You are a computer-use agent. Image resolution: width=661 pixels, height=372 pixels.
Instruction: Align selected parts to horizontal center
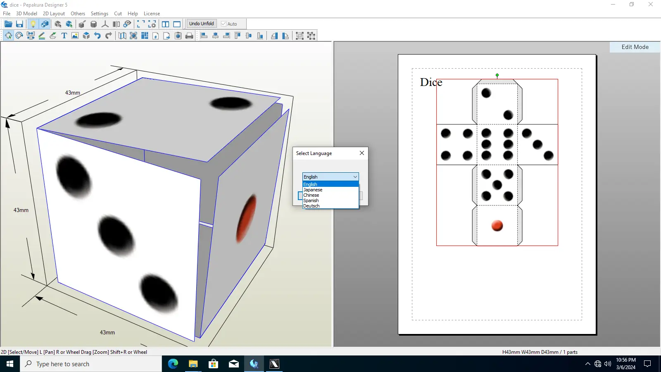[215, 36]
